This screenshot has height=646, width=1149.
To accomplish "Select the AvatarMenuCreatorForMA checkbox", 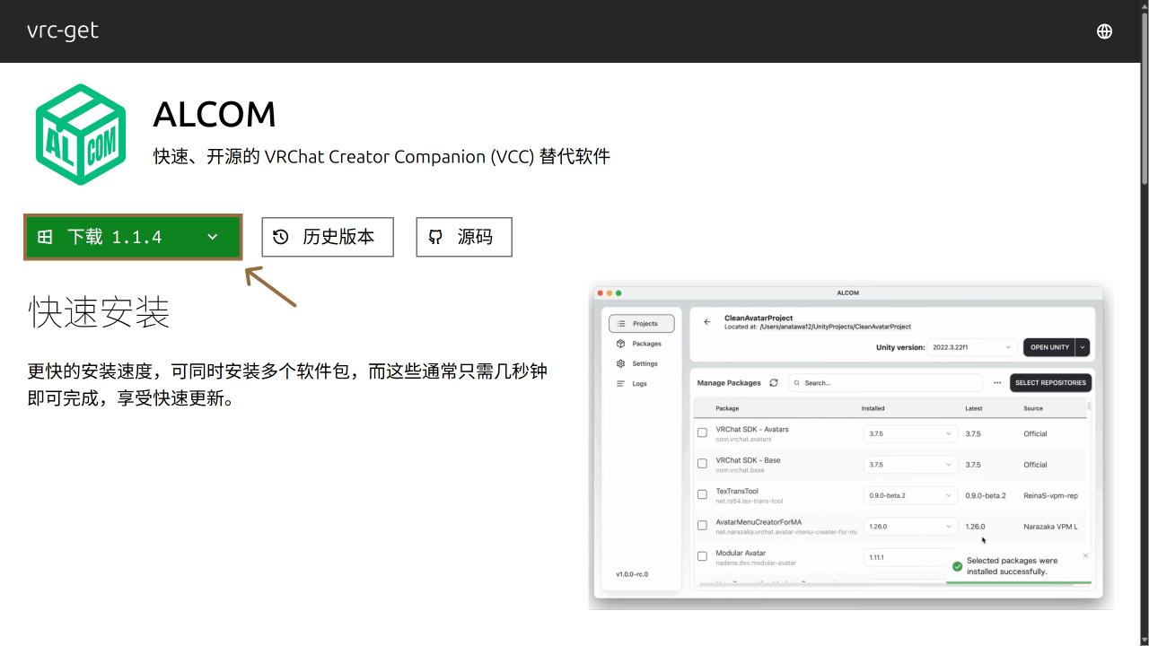I will 702,526.
